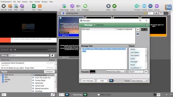Open Messages from the toolbar

[85, 6]
